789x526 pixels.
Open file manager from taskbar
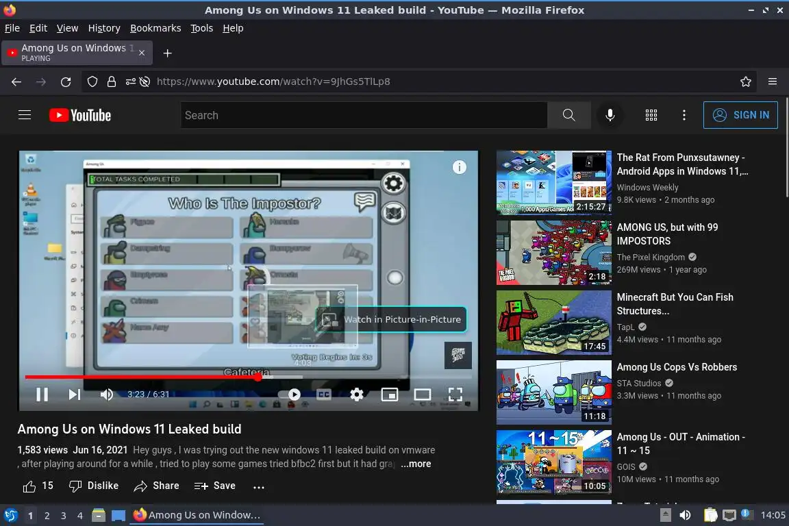[x=99, y=515]
